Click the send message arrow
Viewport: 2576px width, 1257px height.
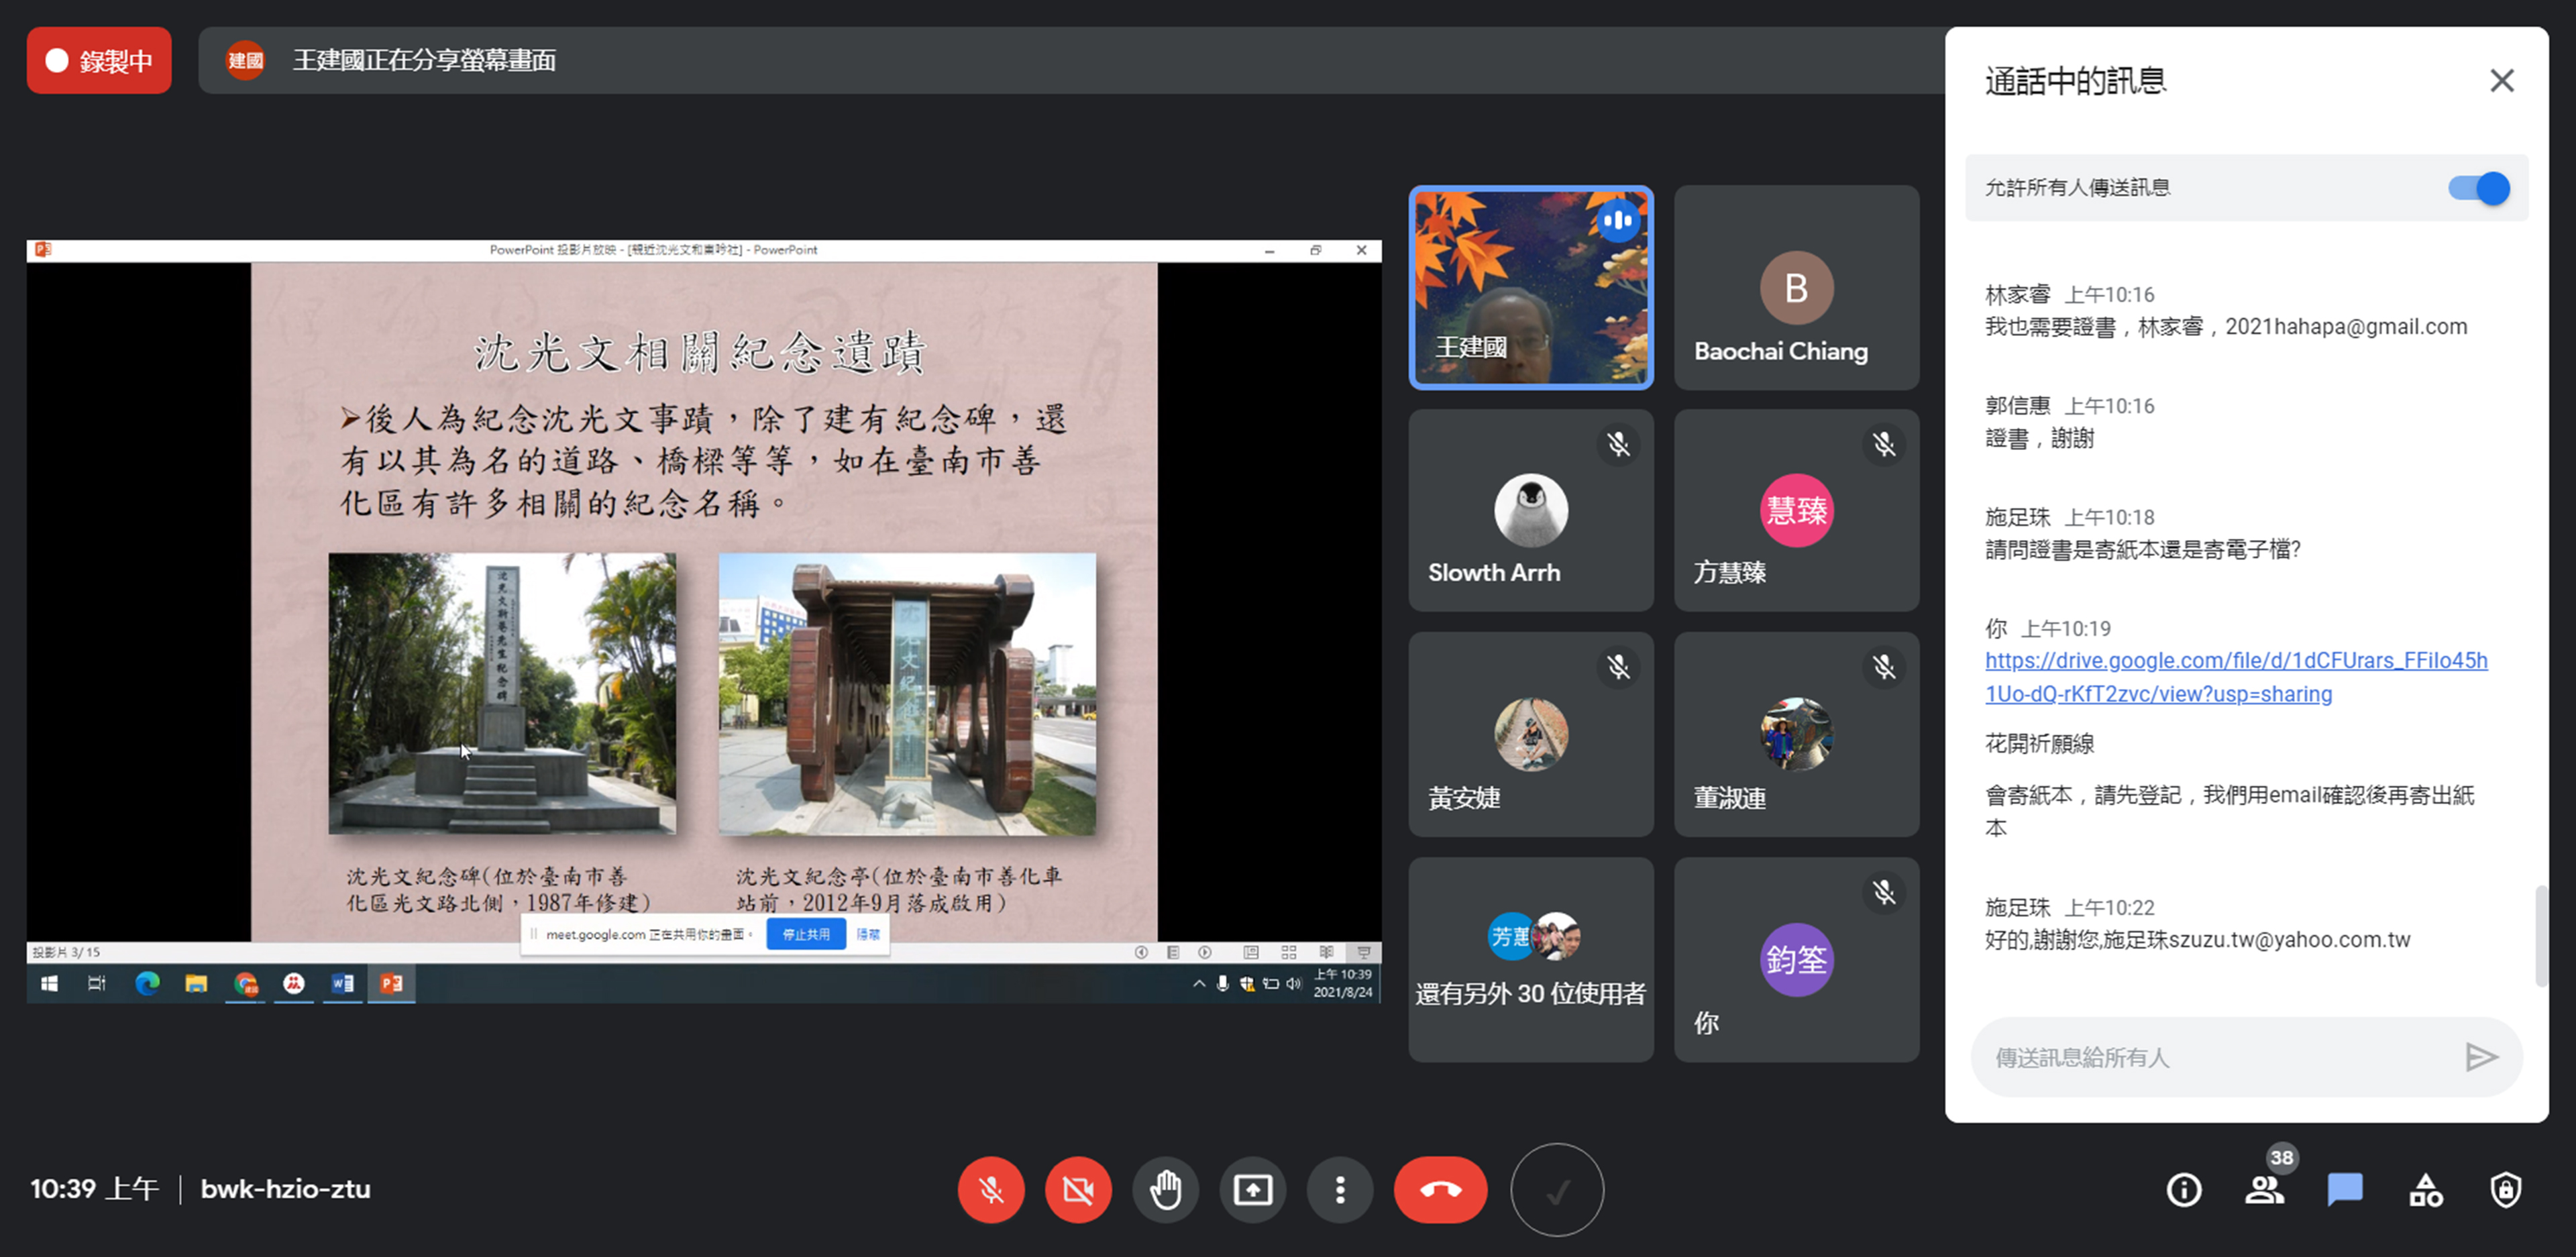tap(2481, 1057)
